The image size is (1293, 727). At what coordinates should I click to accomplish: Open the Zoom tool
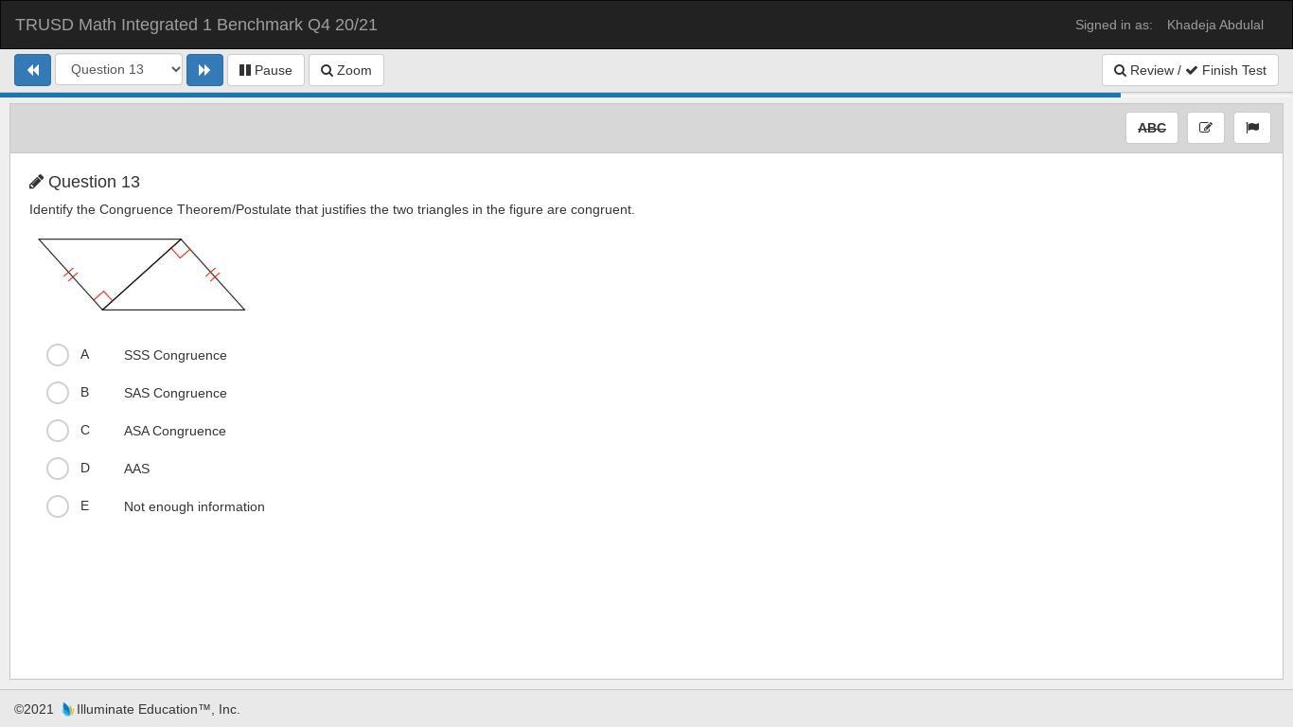click(345, 70)
